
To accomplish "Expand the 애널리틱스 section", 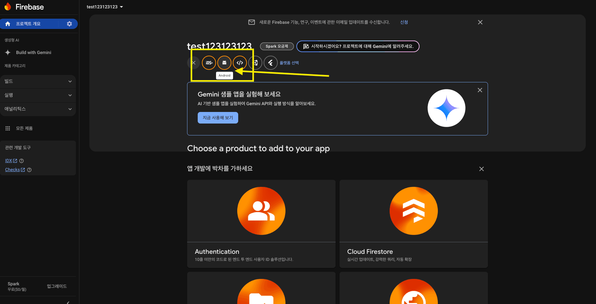I will [38, 109].
